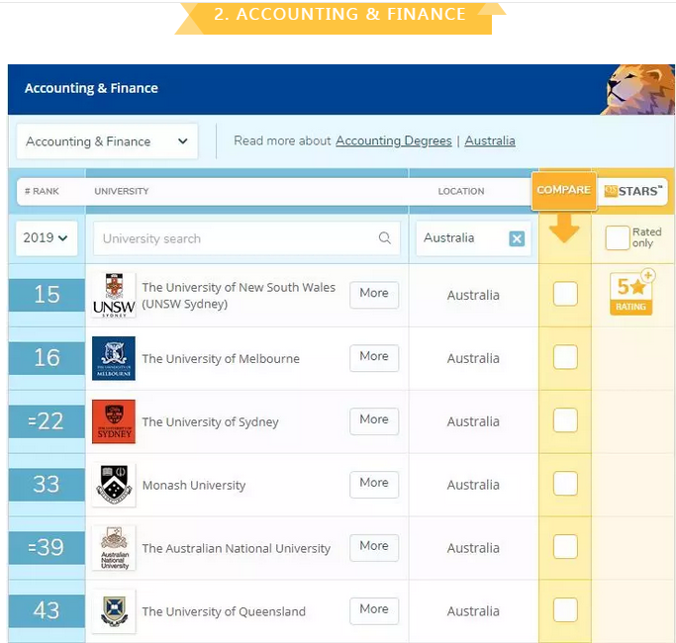
Task: Tick compare checkbox for Australian National University
Action: 565,546
